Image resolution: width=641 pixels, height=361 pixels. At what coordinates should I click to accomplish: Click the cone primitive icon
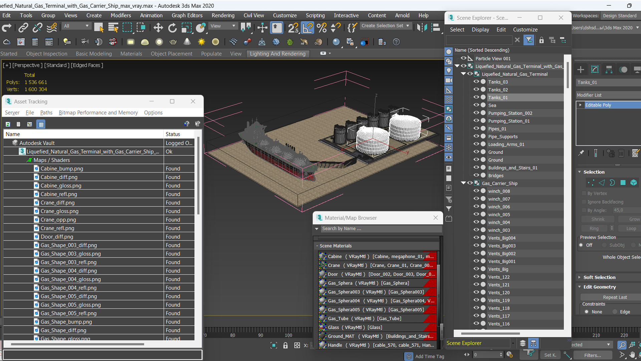pos(187,42)
